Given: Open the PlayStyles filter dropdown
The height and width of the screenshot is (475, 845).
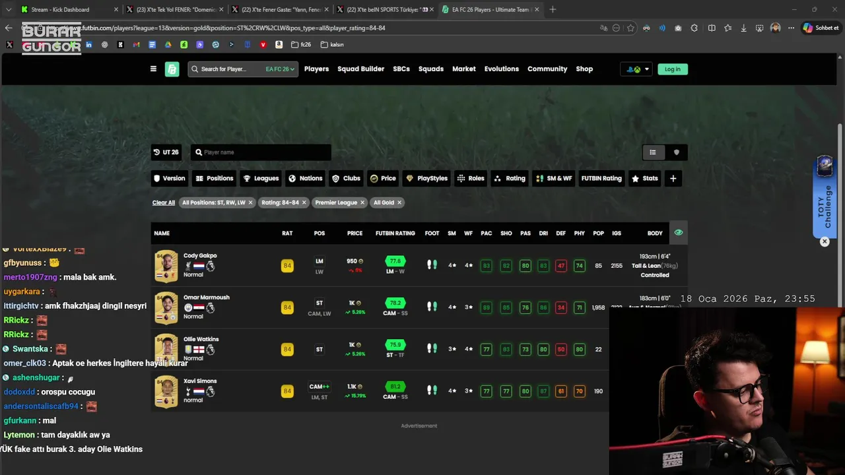Looking at the screenshot, I should (426, 178).
